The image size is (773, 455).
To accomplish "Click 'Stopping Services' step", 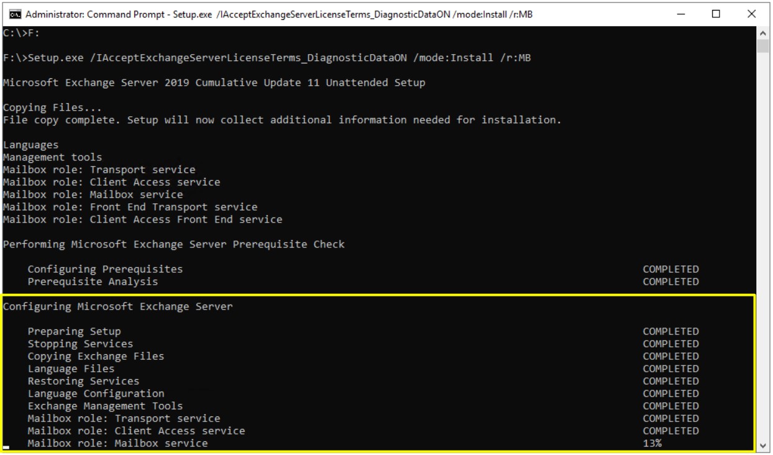I will tap(81, 344).
